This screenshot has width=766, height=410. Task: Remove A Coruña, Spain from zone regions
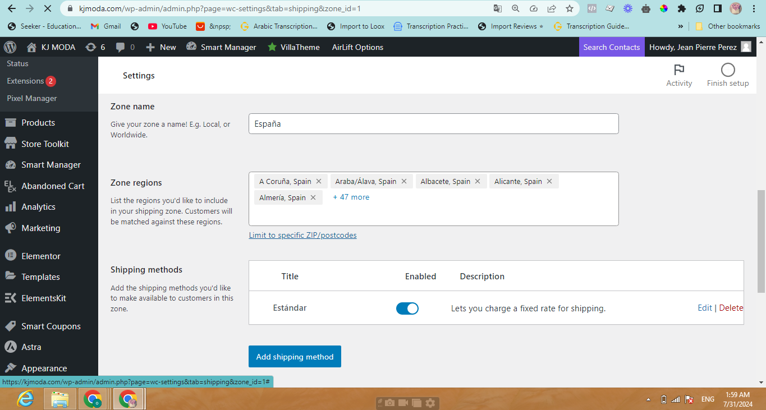[319, 181]
